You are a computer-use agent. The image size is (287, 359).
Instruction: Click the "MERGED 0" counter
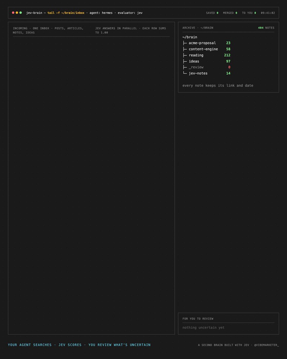pos(230,13)
